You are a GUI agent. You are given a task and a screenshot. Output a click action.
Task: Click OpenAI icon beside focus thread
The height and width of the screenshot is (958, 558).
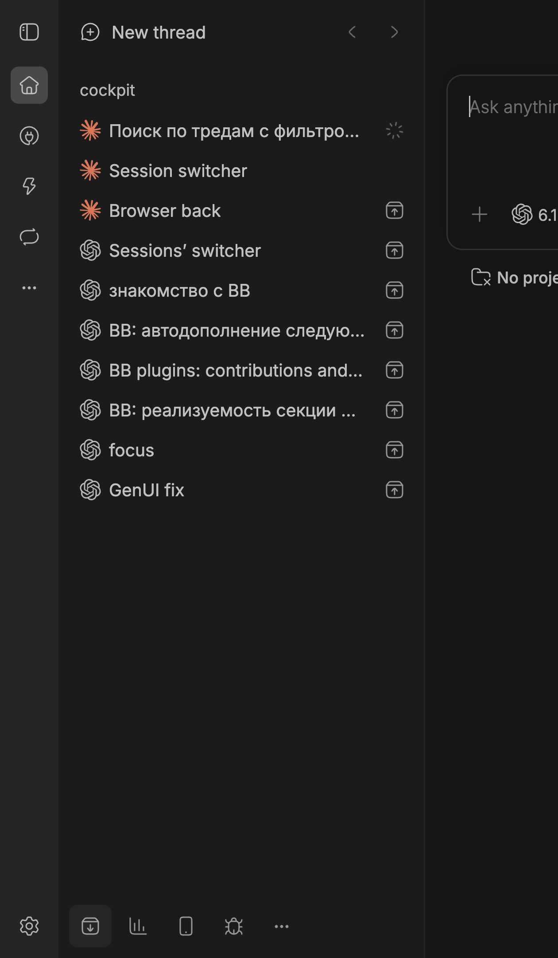(x=90, y=450)
